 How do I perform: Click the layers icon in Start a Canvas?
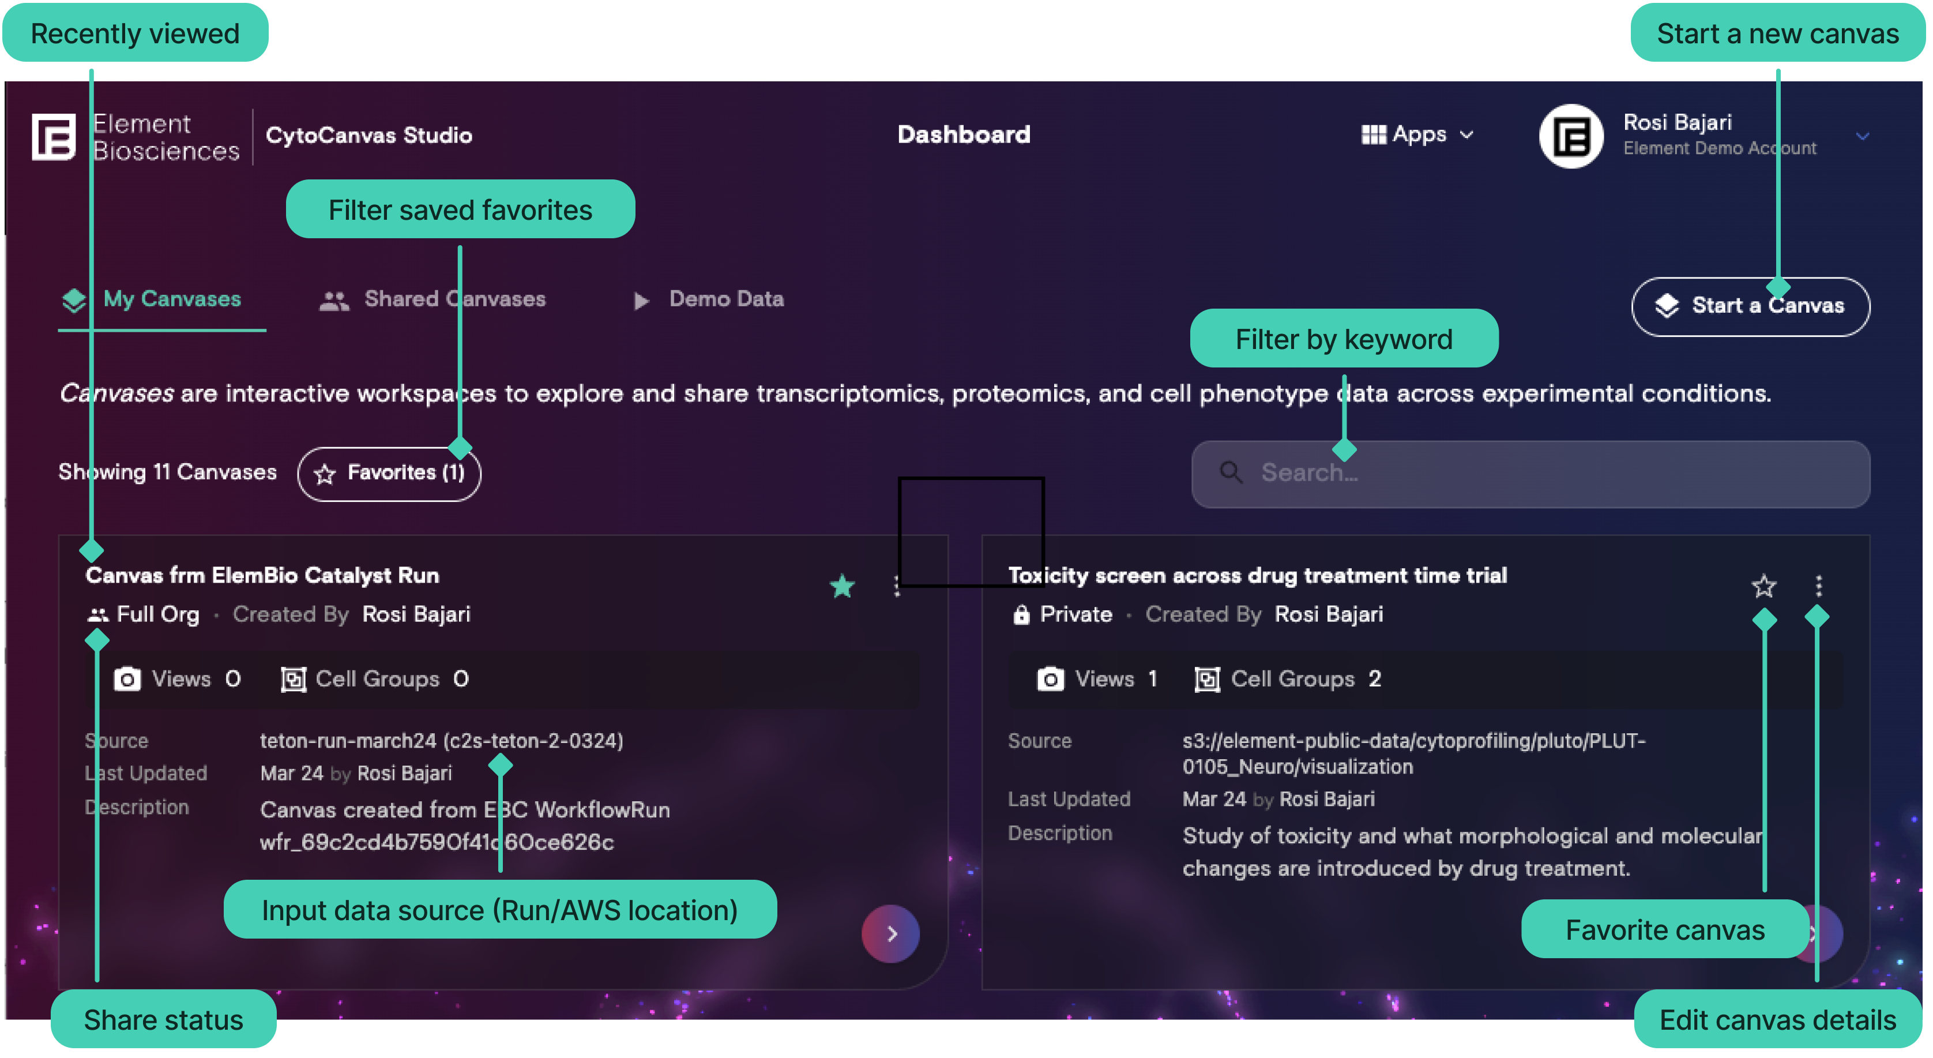coord(1667,306)
